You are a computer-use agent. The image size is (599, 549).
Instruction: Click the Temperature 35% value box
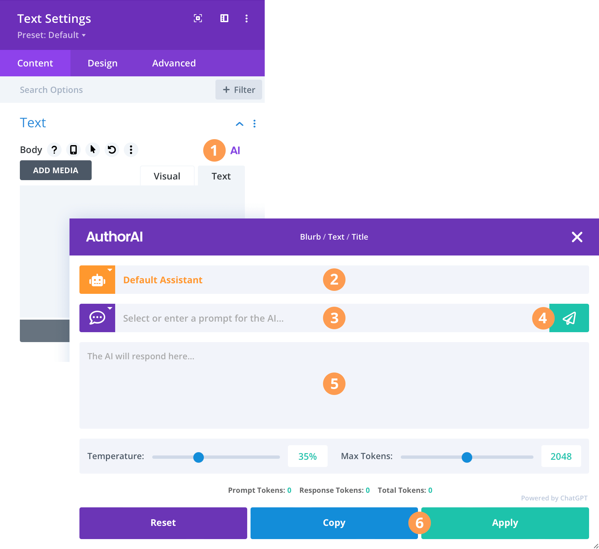tap(308, 456)
